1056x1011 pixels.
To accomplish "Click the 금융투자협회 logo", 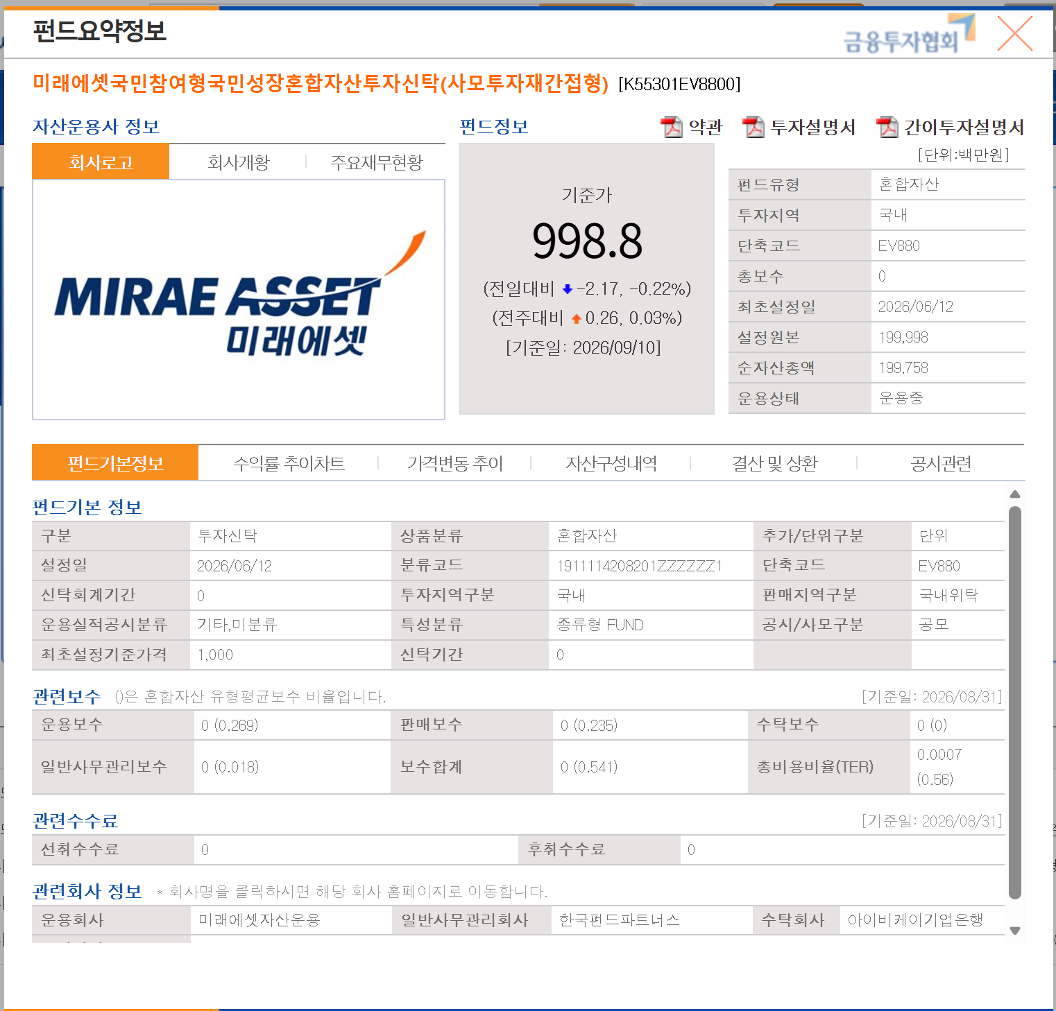I will (x=909, y=35).
